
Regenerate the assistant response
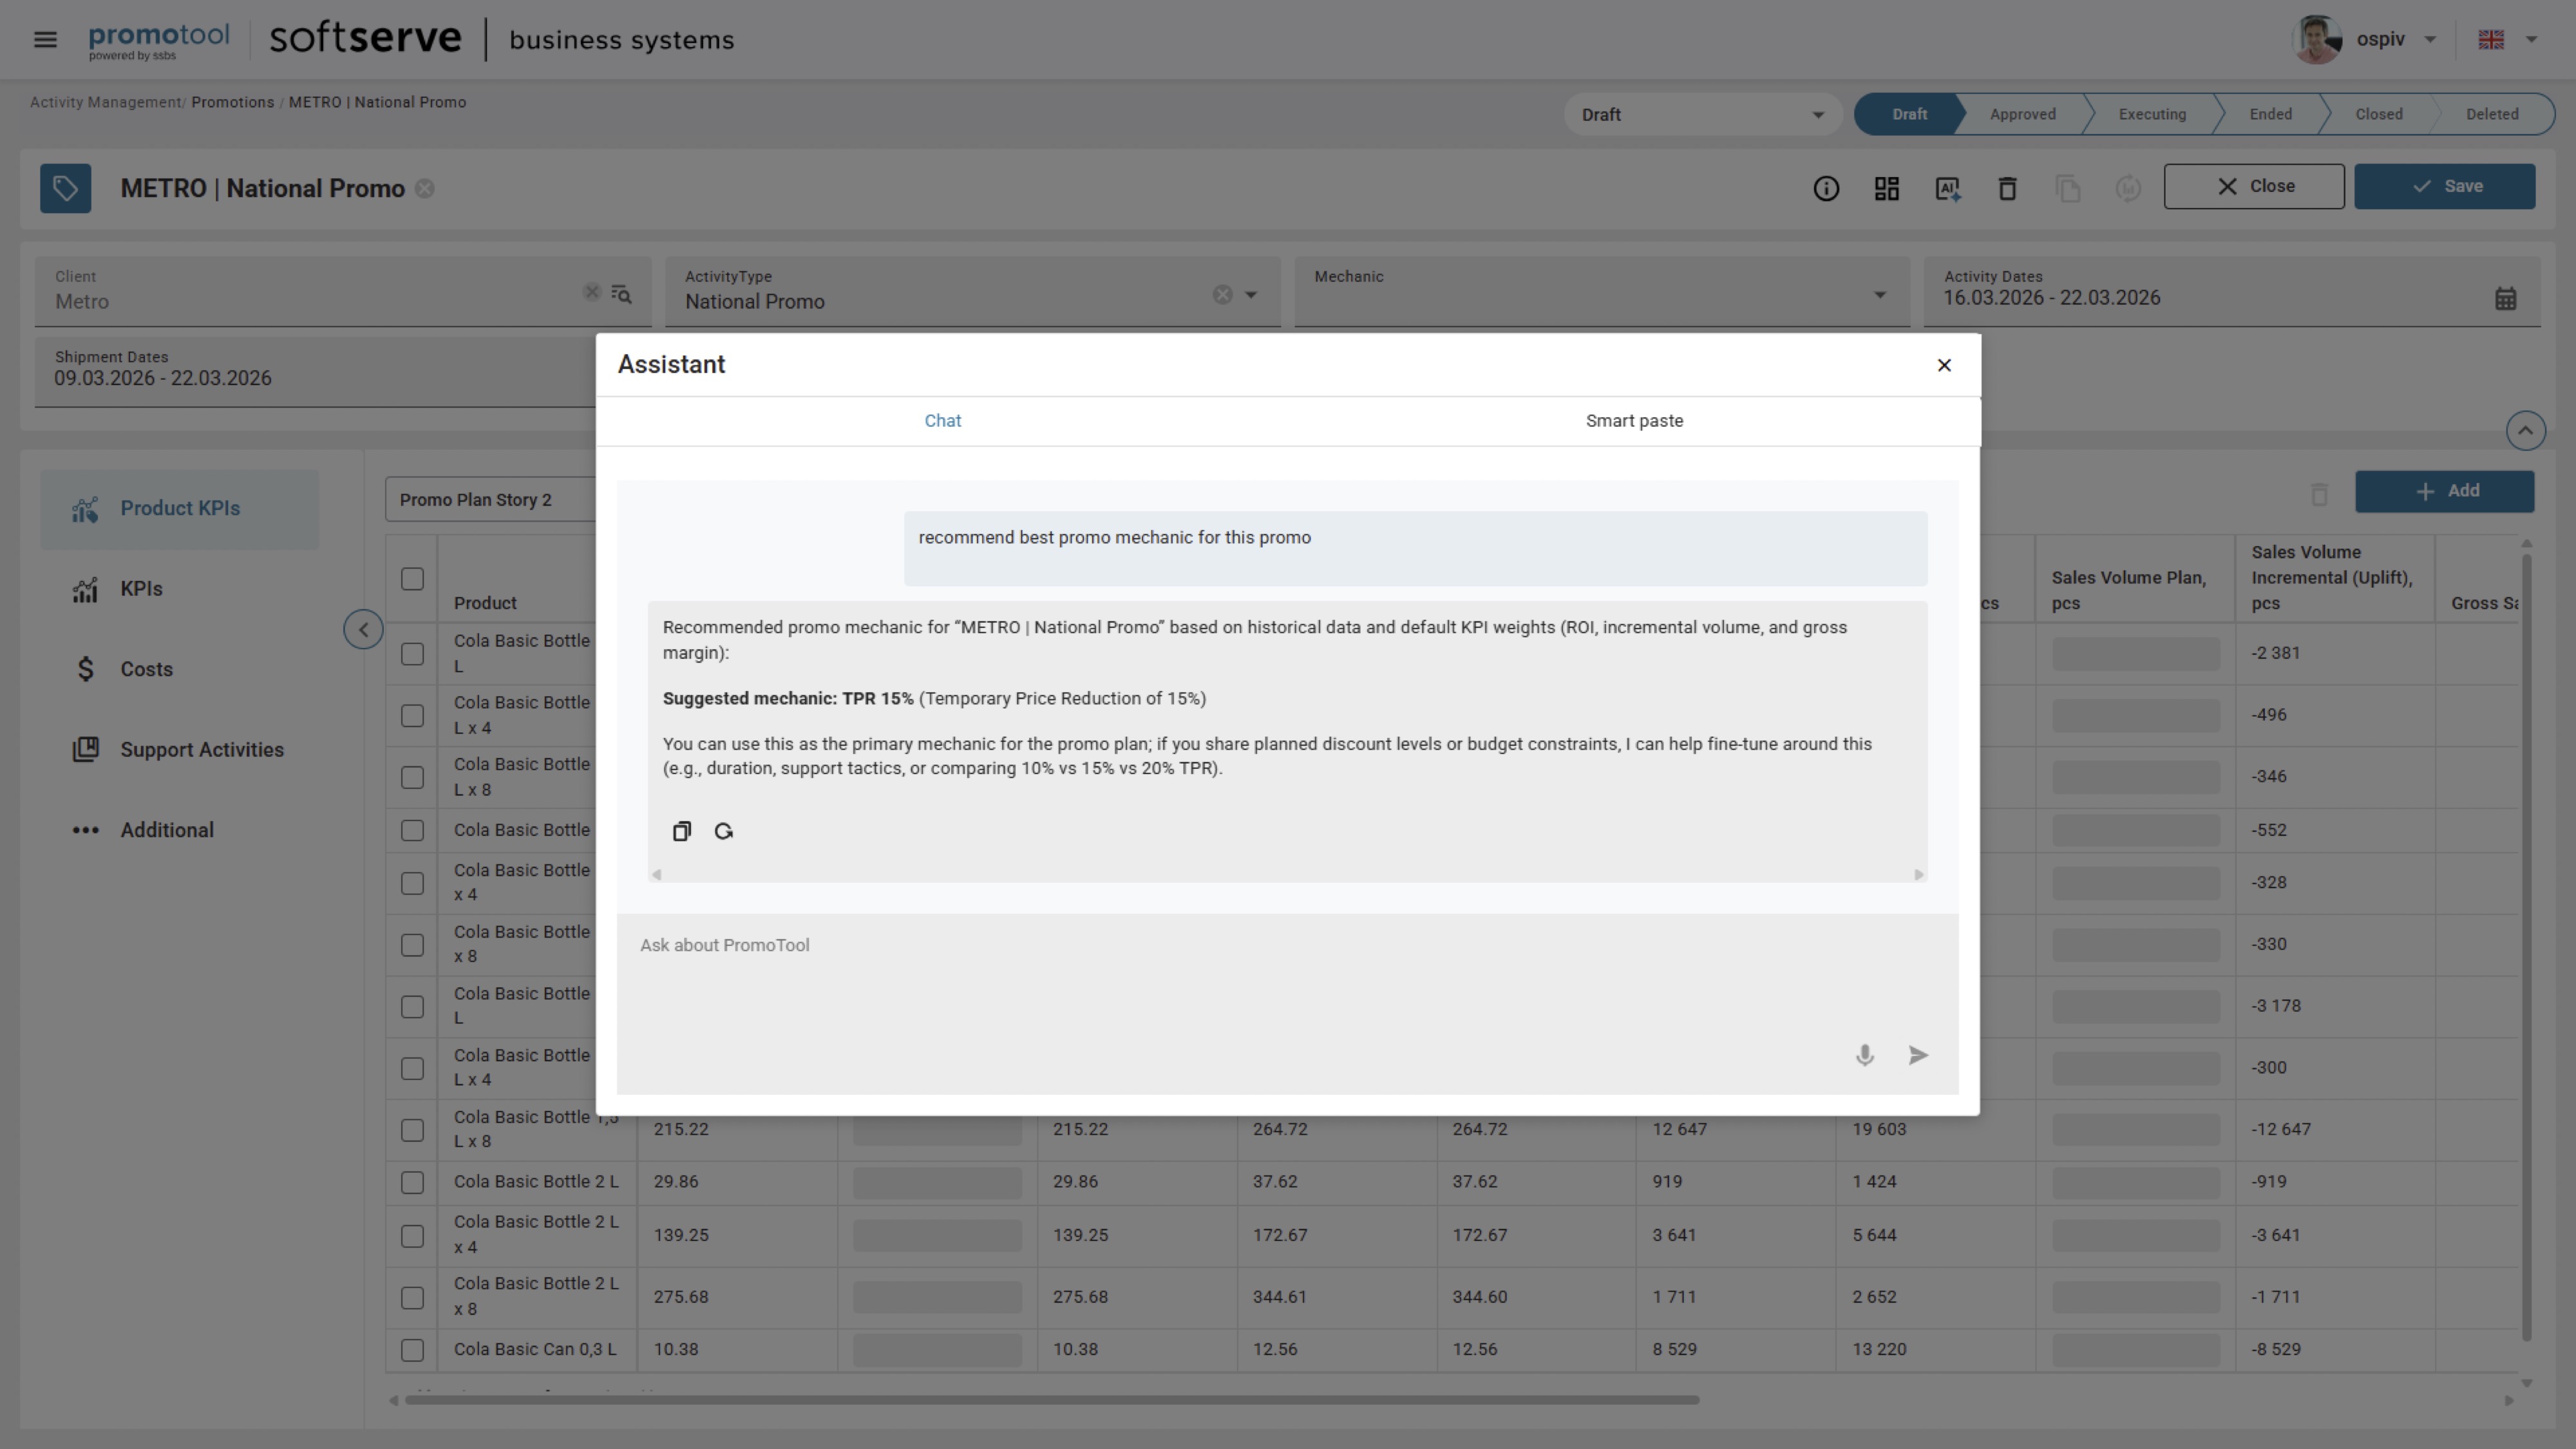(x=724, y=831)
